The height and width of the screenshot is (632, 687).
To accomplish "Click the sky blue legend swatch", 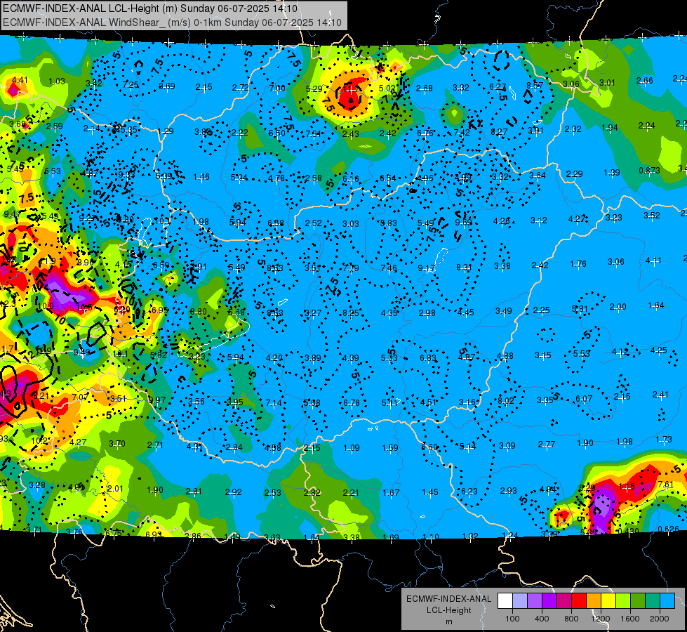I will [x=667, y=601].
